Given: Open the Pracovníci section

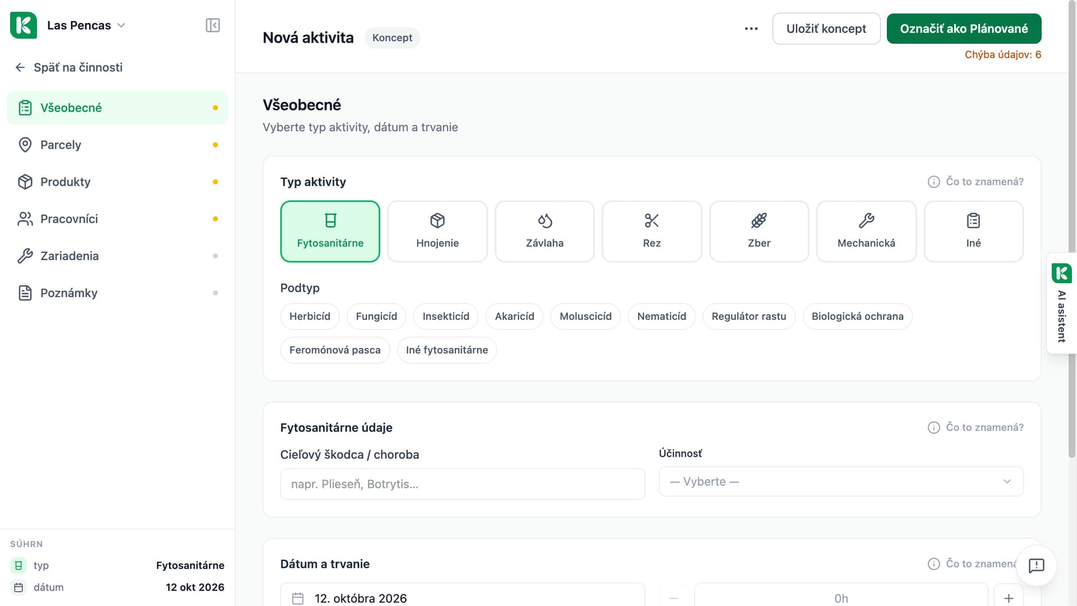Looking at the screenshot, I should pos(117,219).
